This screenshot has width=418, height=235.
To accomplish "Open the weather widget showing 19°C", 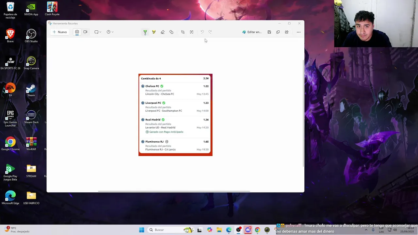I will point(17,230).
